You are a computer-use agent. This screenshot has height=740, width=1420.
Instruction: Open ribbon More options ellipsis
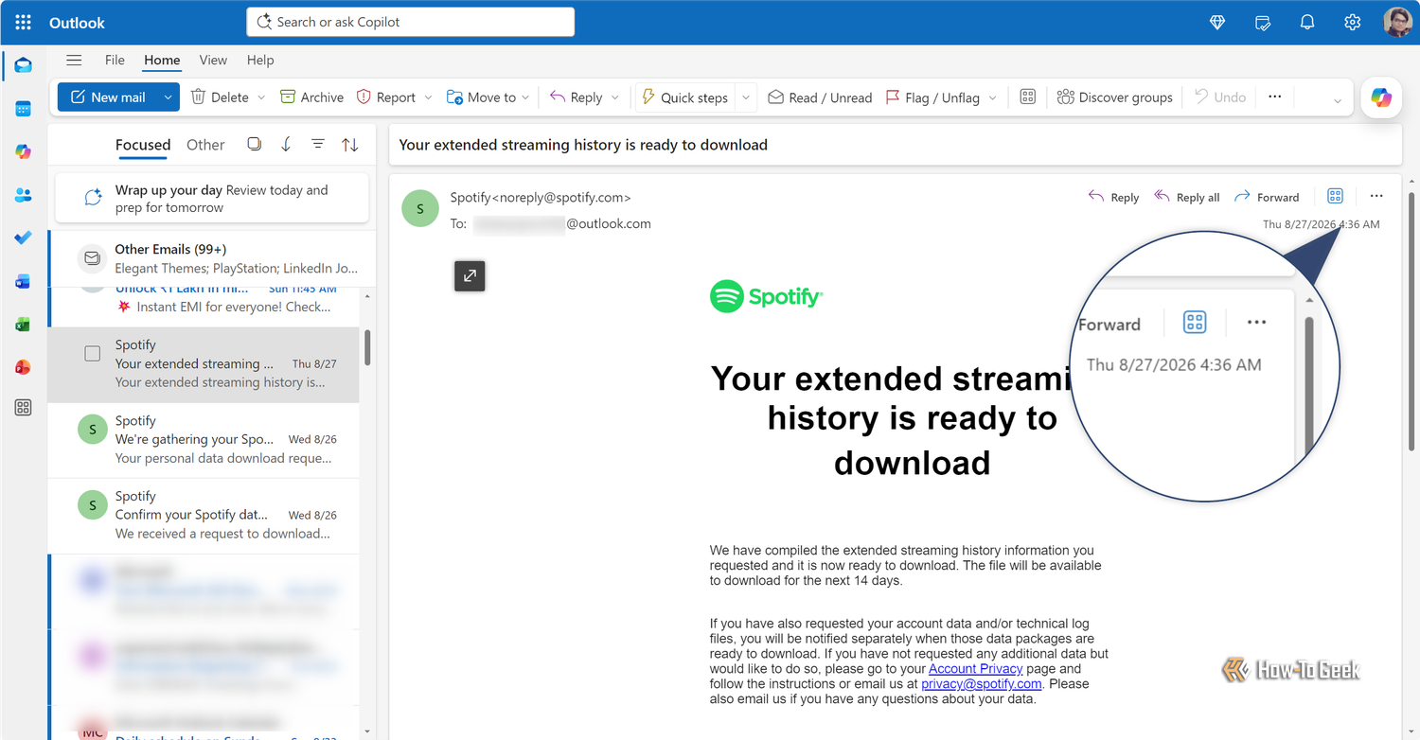tap(1275, 97)
